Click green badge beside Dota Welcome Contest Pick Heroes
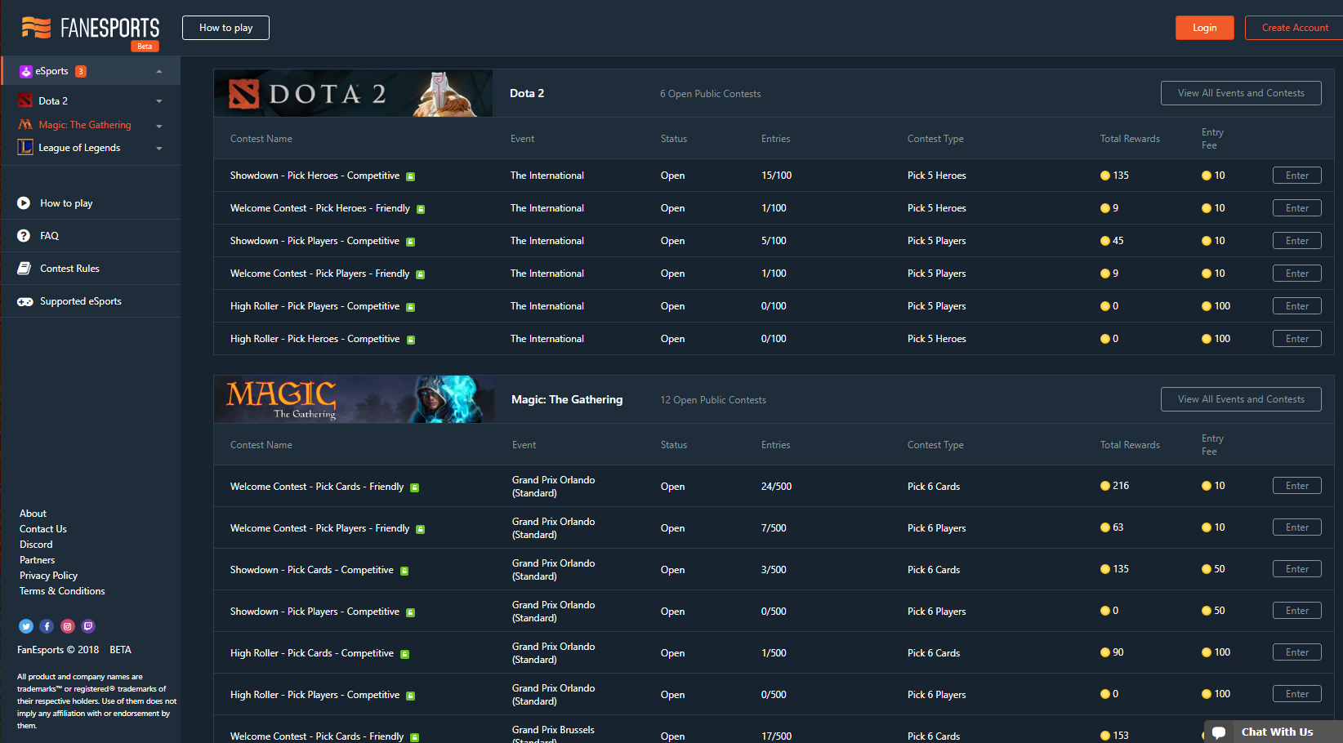 pos(421,209)
